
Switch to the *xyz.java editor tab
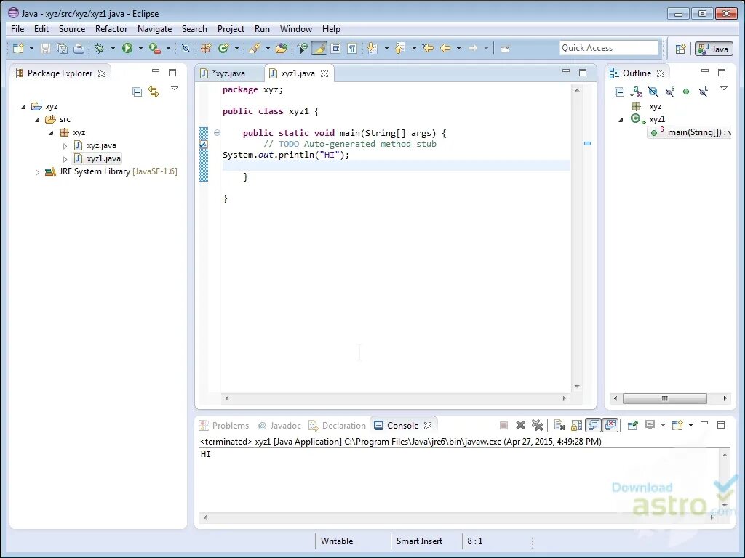[229, 73]
